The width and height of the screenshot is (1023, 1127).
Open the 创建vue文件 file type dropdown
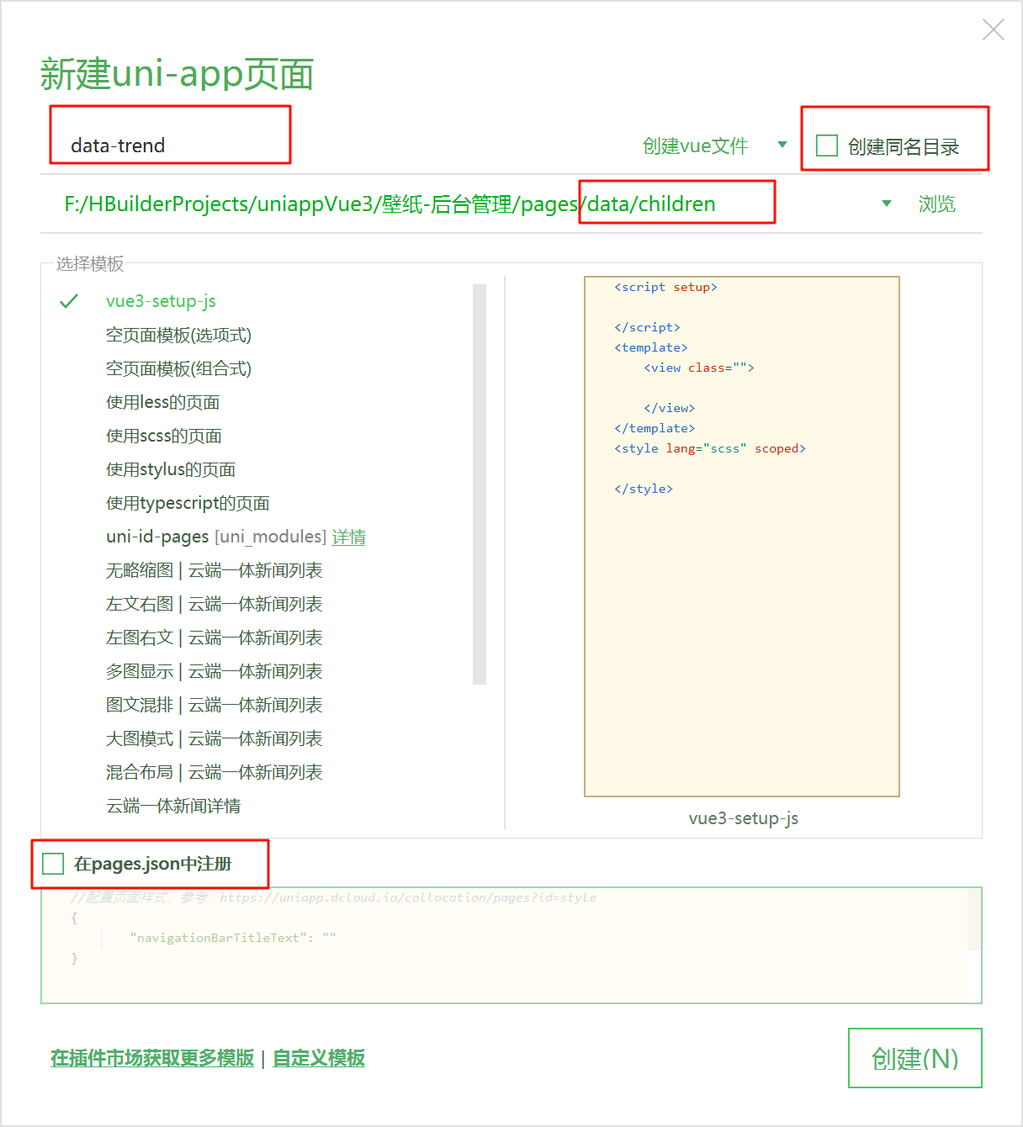coord(714,146)
